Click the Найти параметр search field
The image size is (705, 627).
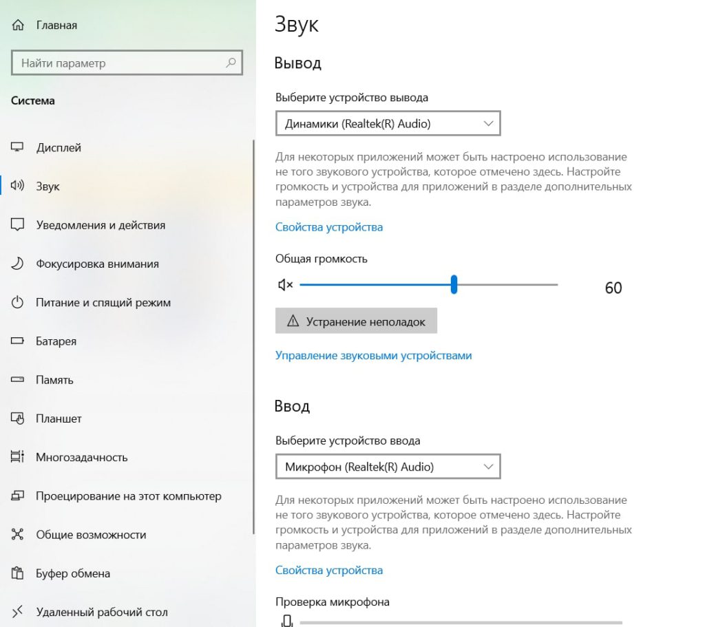click(x=127, y=63)
